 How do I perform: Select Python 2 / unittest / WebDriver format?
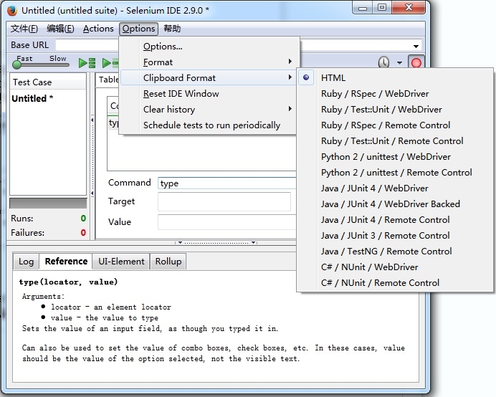pos(395,157)
